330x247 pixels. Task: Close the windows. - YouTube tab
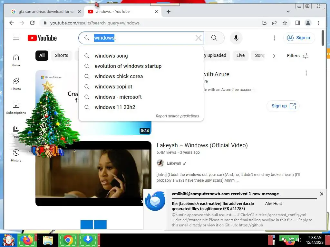(156, 12)
